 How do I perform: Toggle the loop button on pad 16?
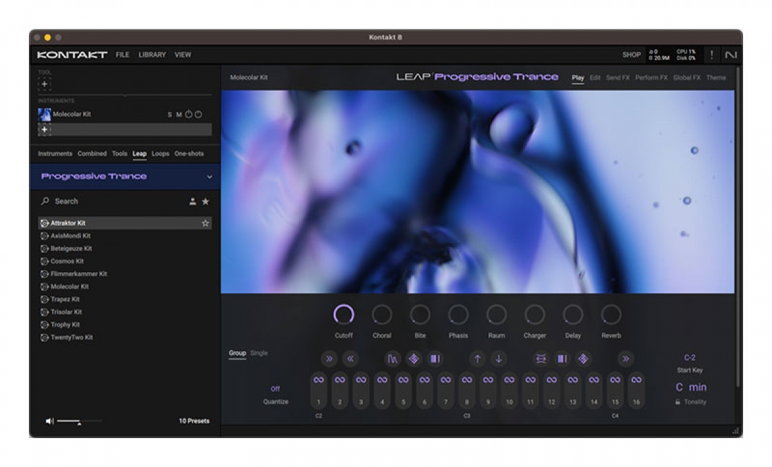[x=636, y=380]
